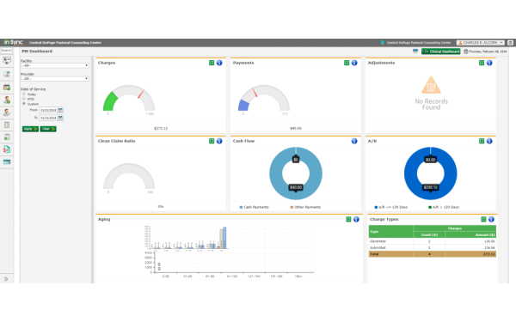Toggle the Other Payments legend entry
516x322 pixels.
(x=305, y=207)
